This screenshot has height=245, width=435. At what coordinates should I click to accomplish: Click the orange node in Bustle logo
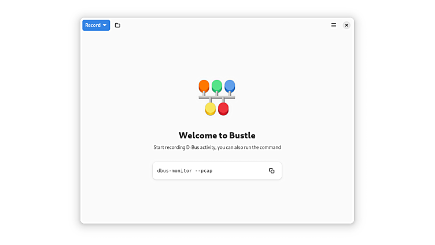[x=204, y=86]
